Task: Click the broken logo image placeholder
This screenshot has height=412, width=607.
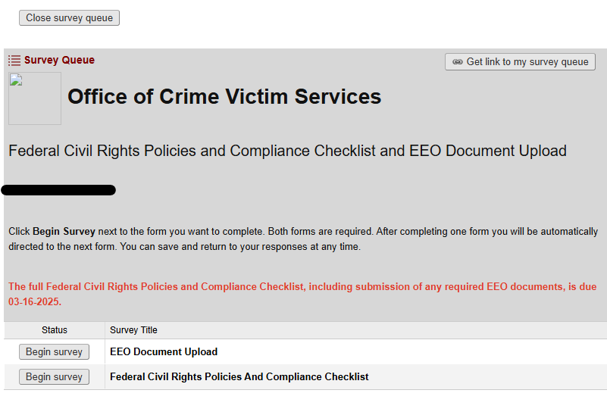Action: [x=35, y=98]
